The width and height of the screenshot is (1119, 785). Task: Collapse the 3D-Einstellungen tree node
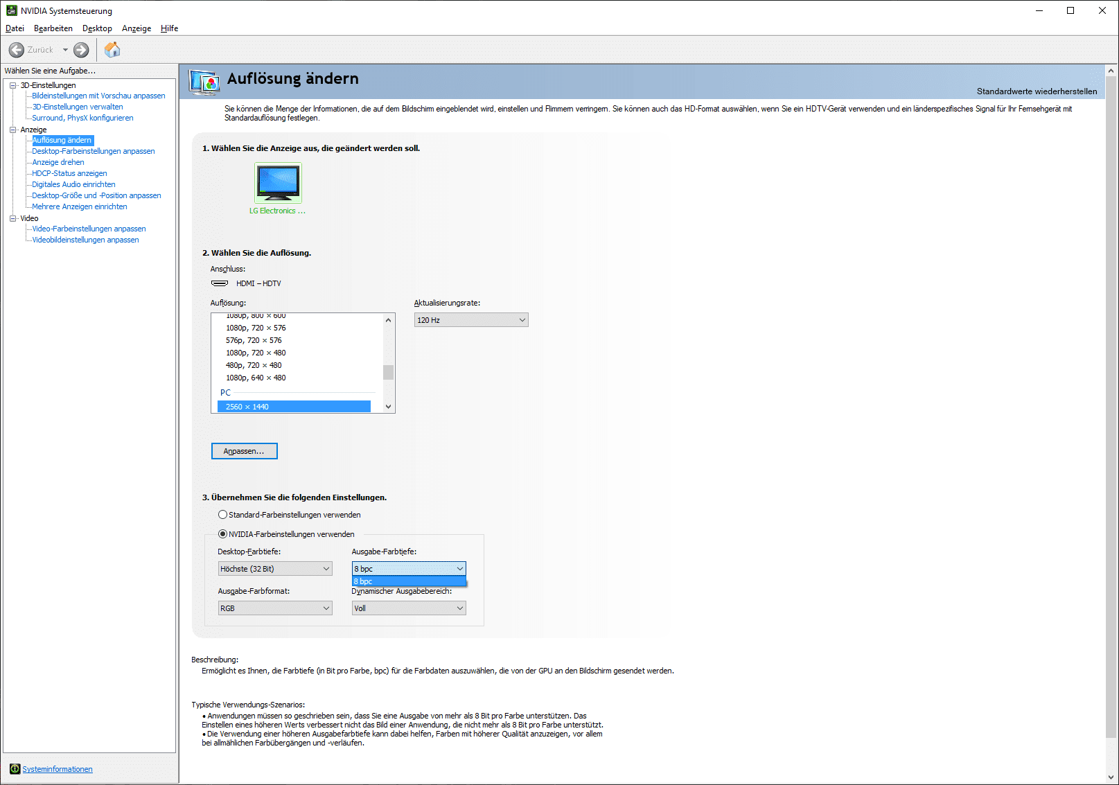[x=12, y=85]
